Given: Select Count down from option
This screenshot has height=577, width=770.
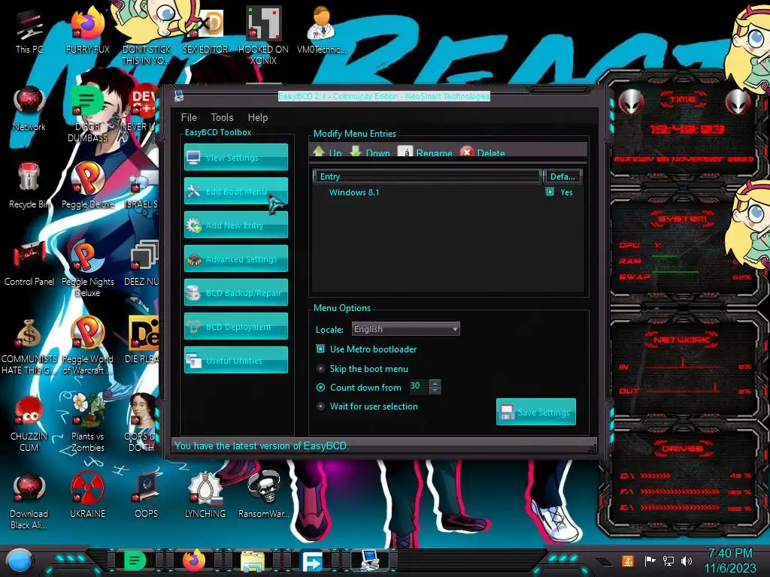Looking at the screenshot, I should [x=320, y=387].
